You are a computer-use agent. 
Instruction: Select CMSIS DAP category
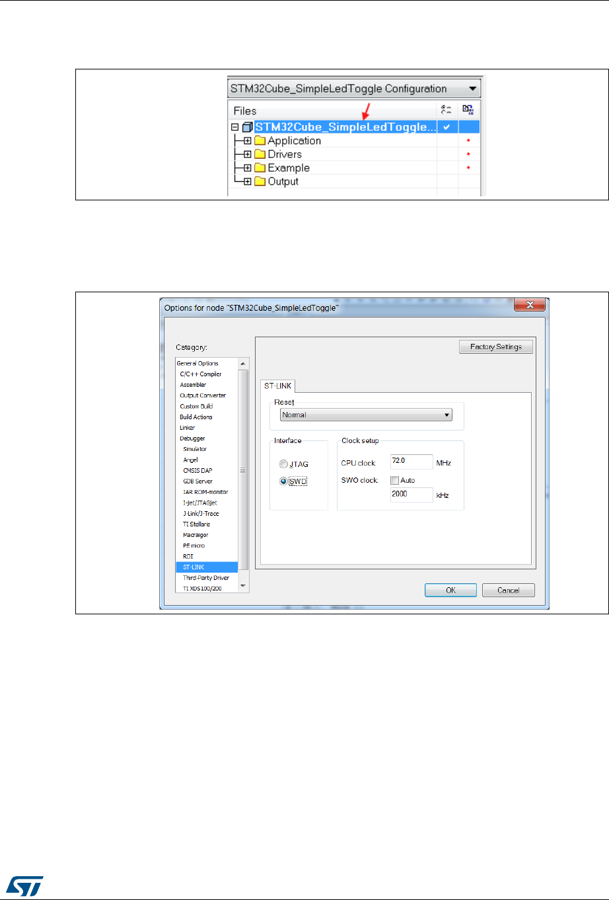(x=197, y=471)
